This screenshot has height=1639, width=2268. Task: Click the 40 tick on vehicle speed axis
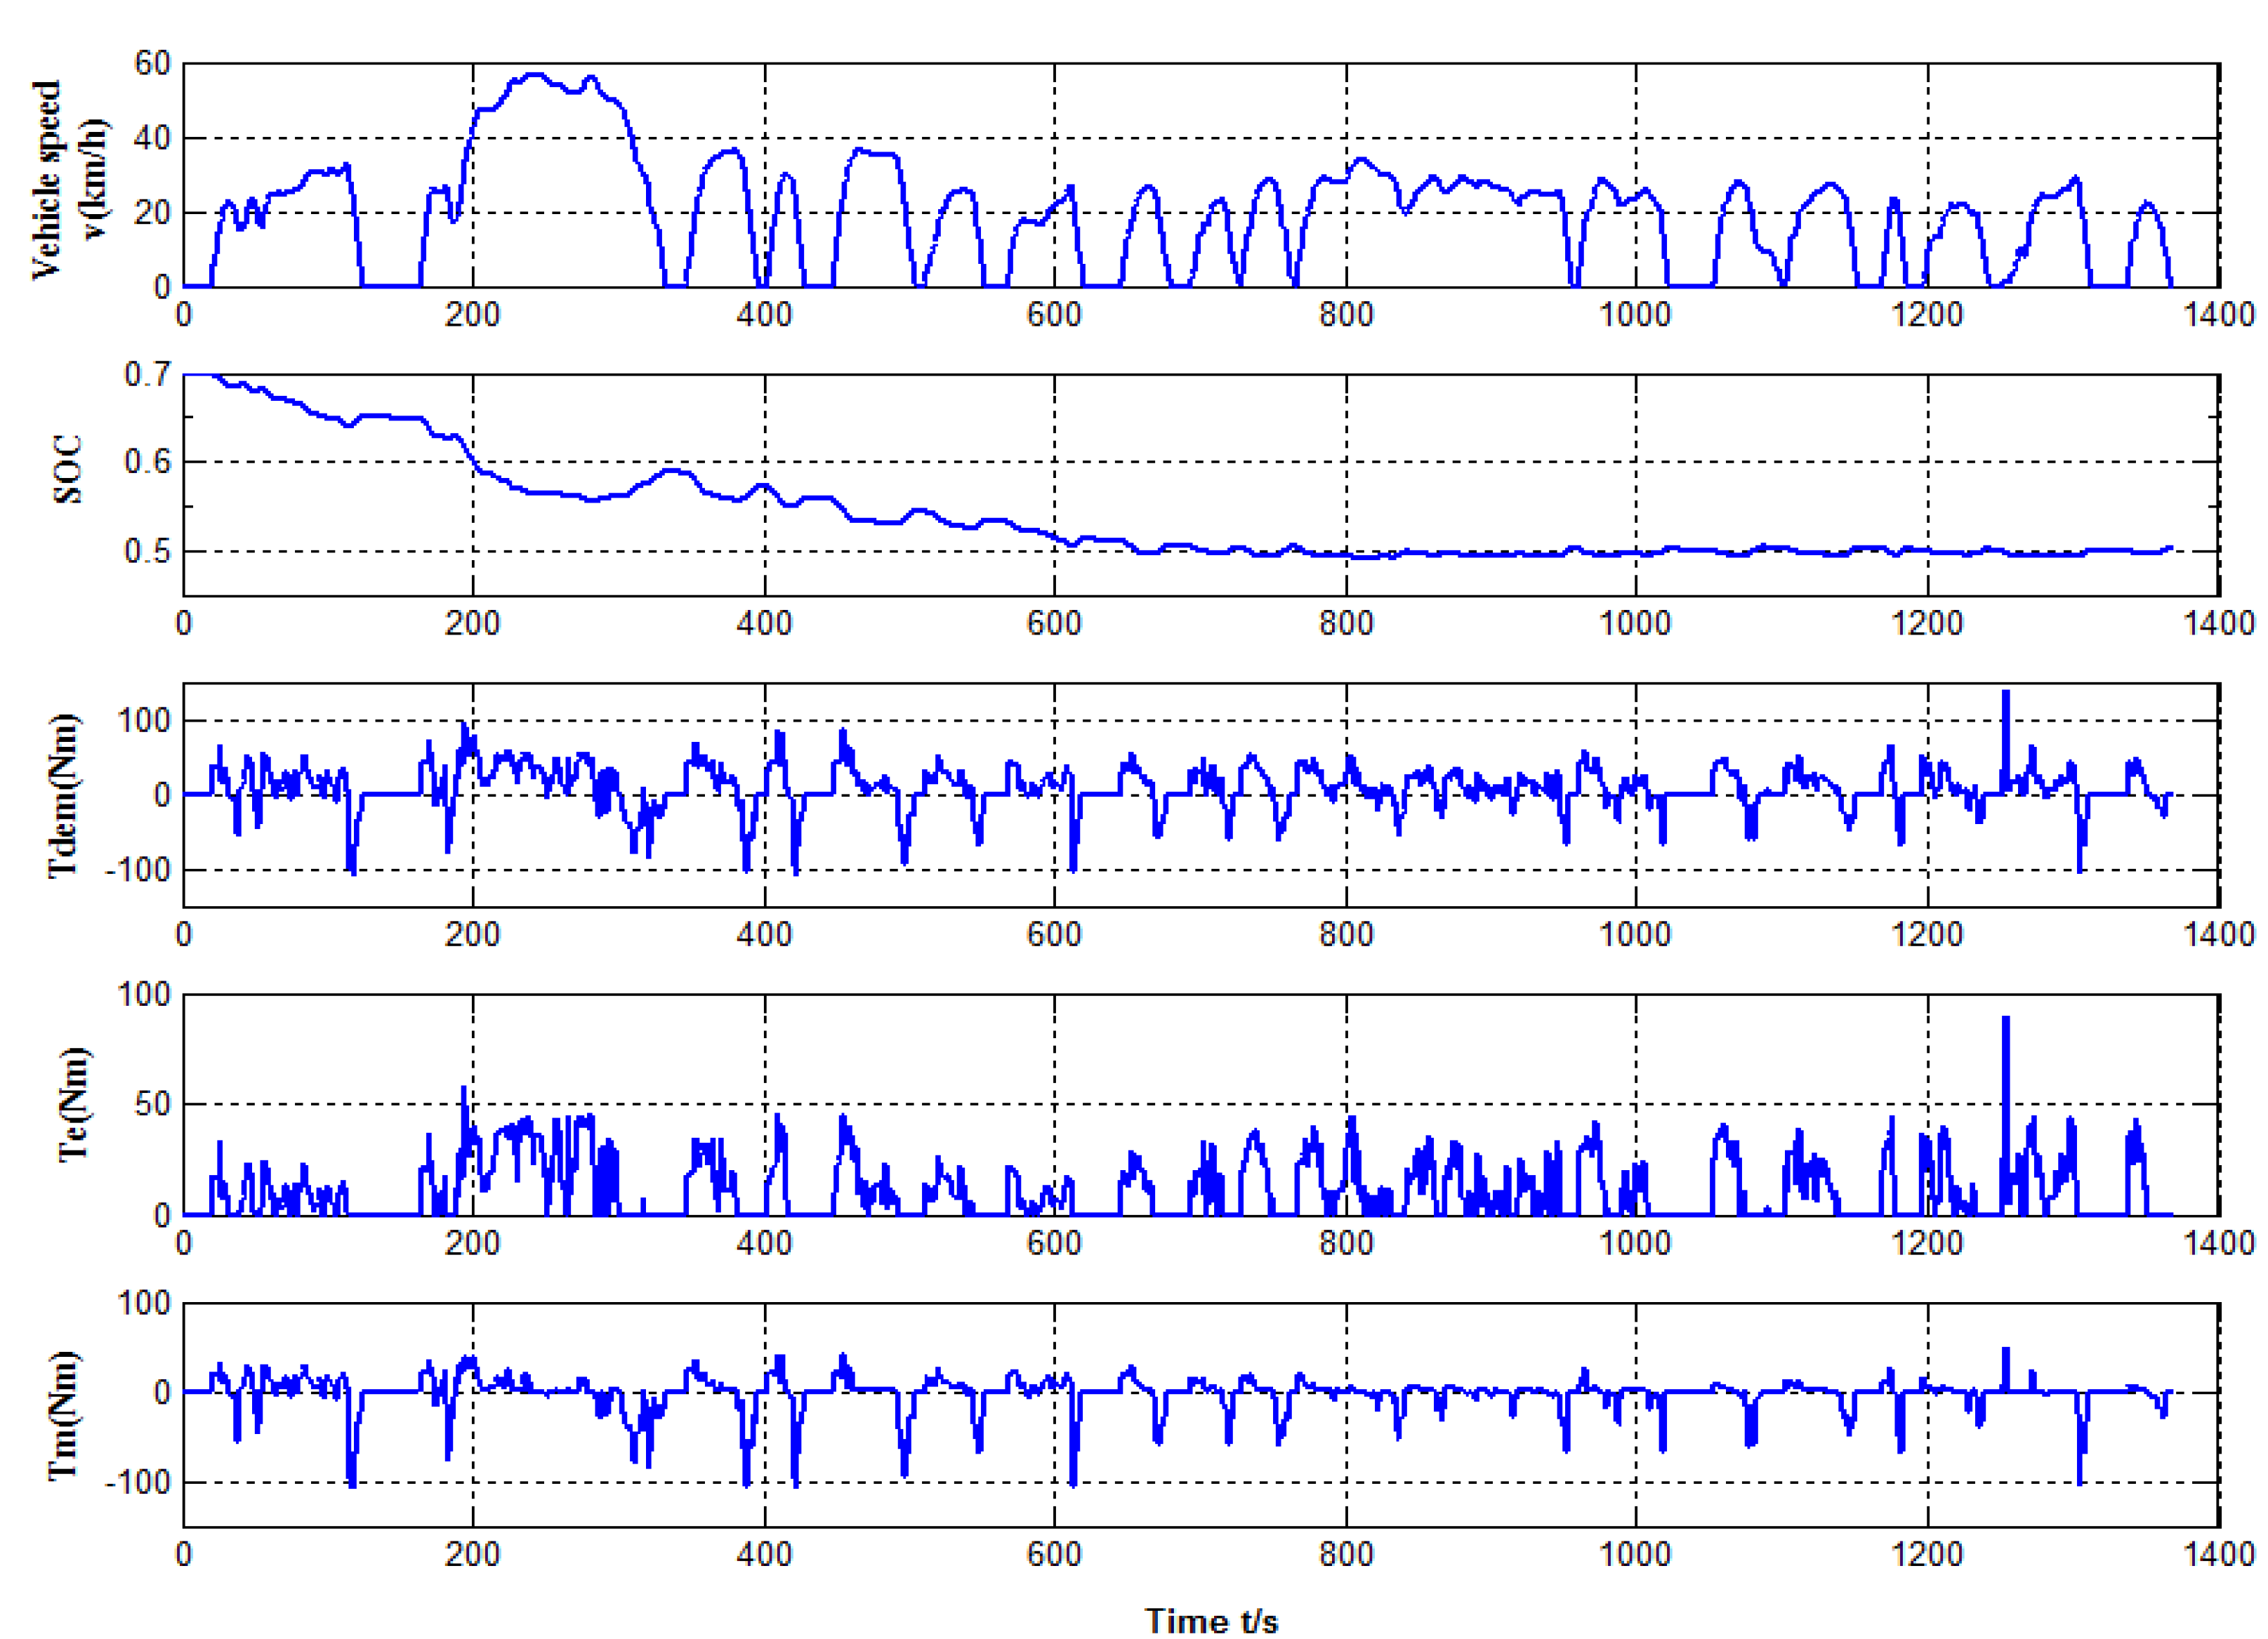point(152,139)
